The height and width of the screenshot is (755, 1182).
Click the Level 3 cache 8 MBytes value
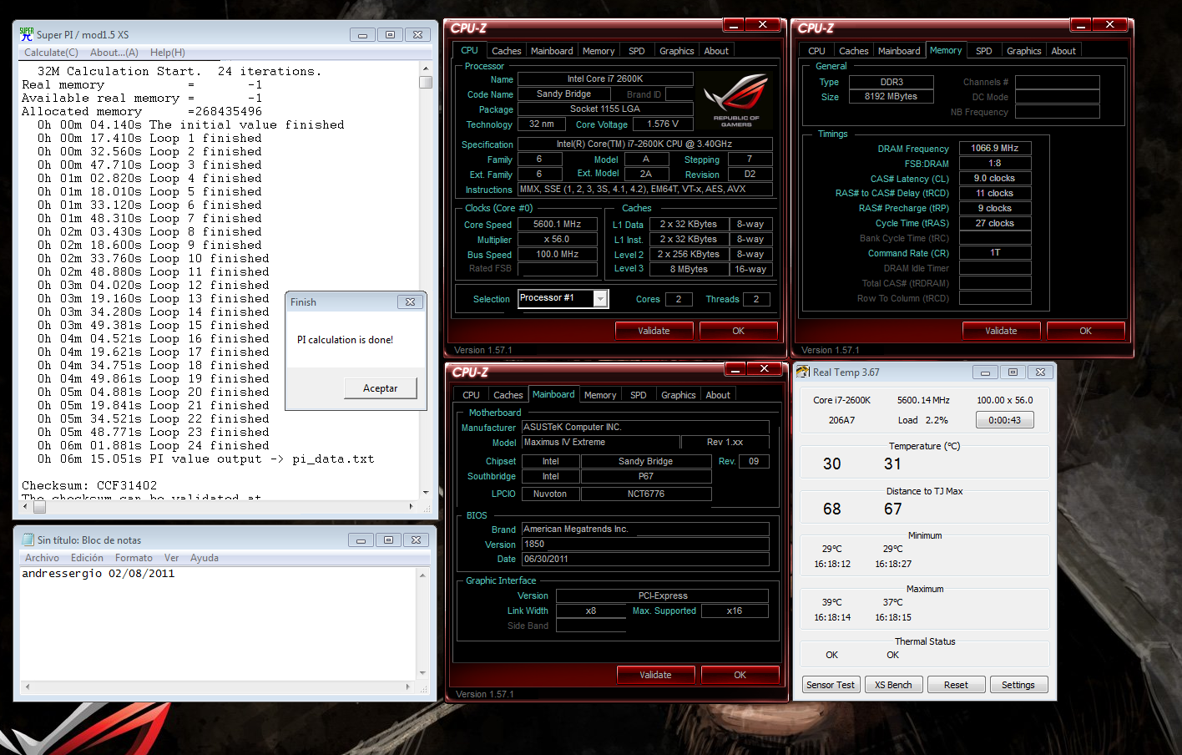(689, 269)
